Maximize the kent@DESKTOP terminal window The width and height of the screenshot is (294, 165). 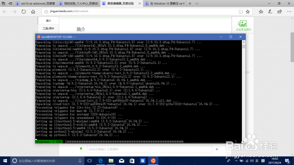[x=231, y=37]
